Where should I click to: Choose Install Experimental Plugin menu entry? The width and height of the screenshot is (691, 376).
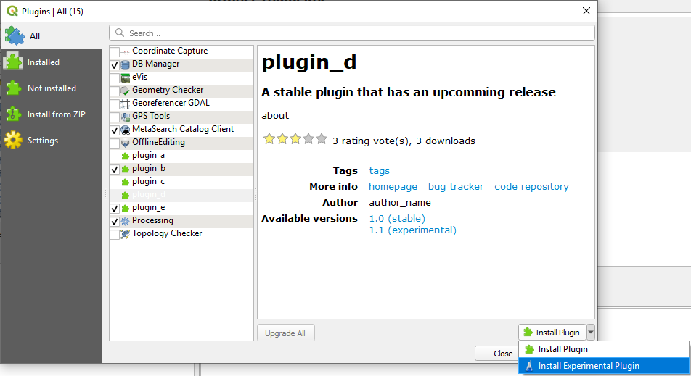(x=604, y=366)
